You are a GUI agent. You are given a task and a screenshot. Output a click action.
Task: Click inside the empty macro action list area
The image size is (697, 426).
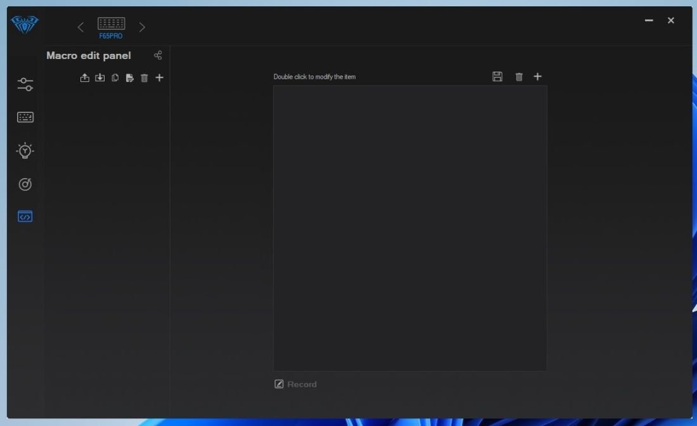pyautogui.click(x=410, y=228)
